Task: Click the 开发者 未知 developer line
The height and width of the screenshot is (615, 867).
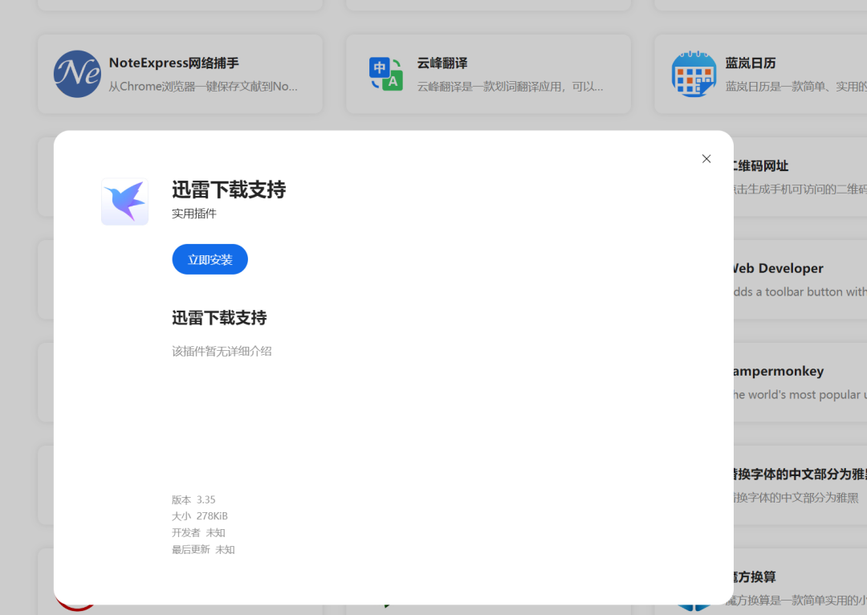Action: coord(198,532)
